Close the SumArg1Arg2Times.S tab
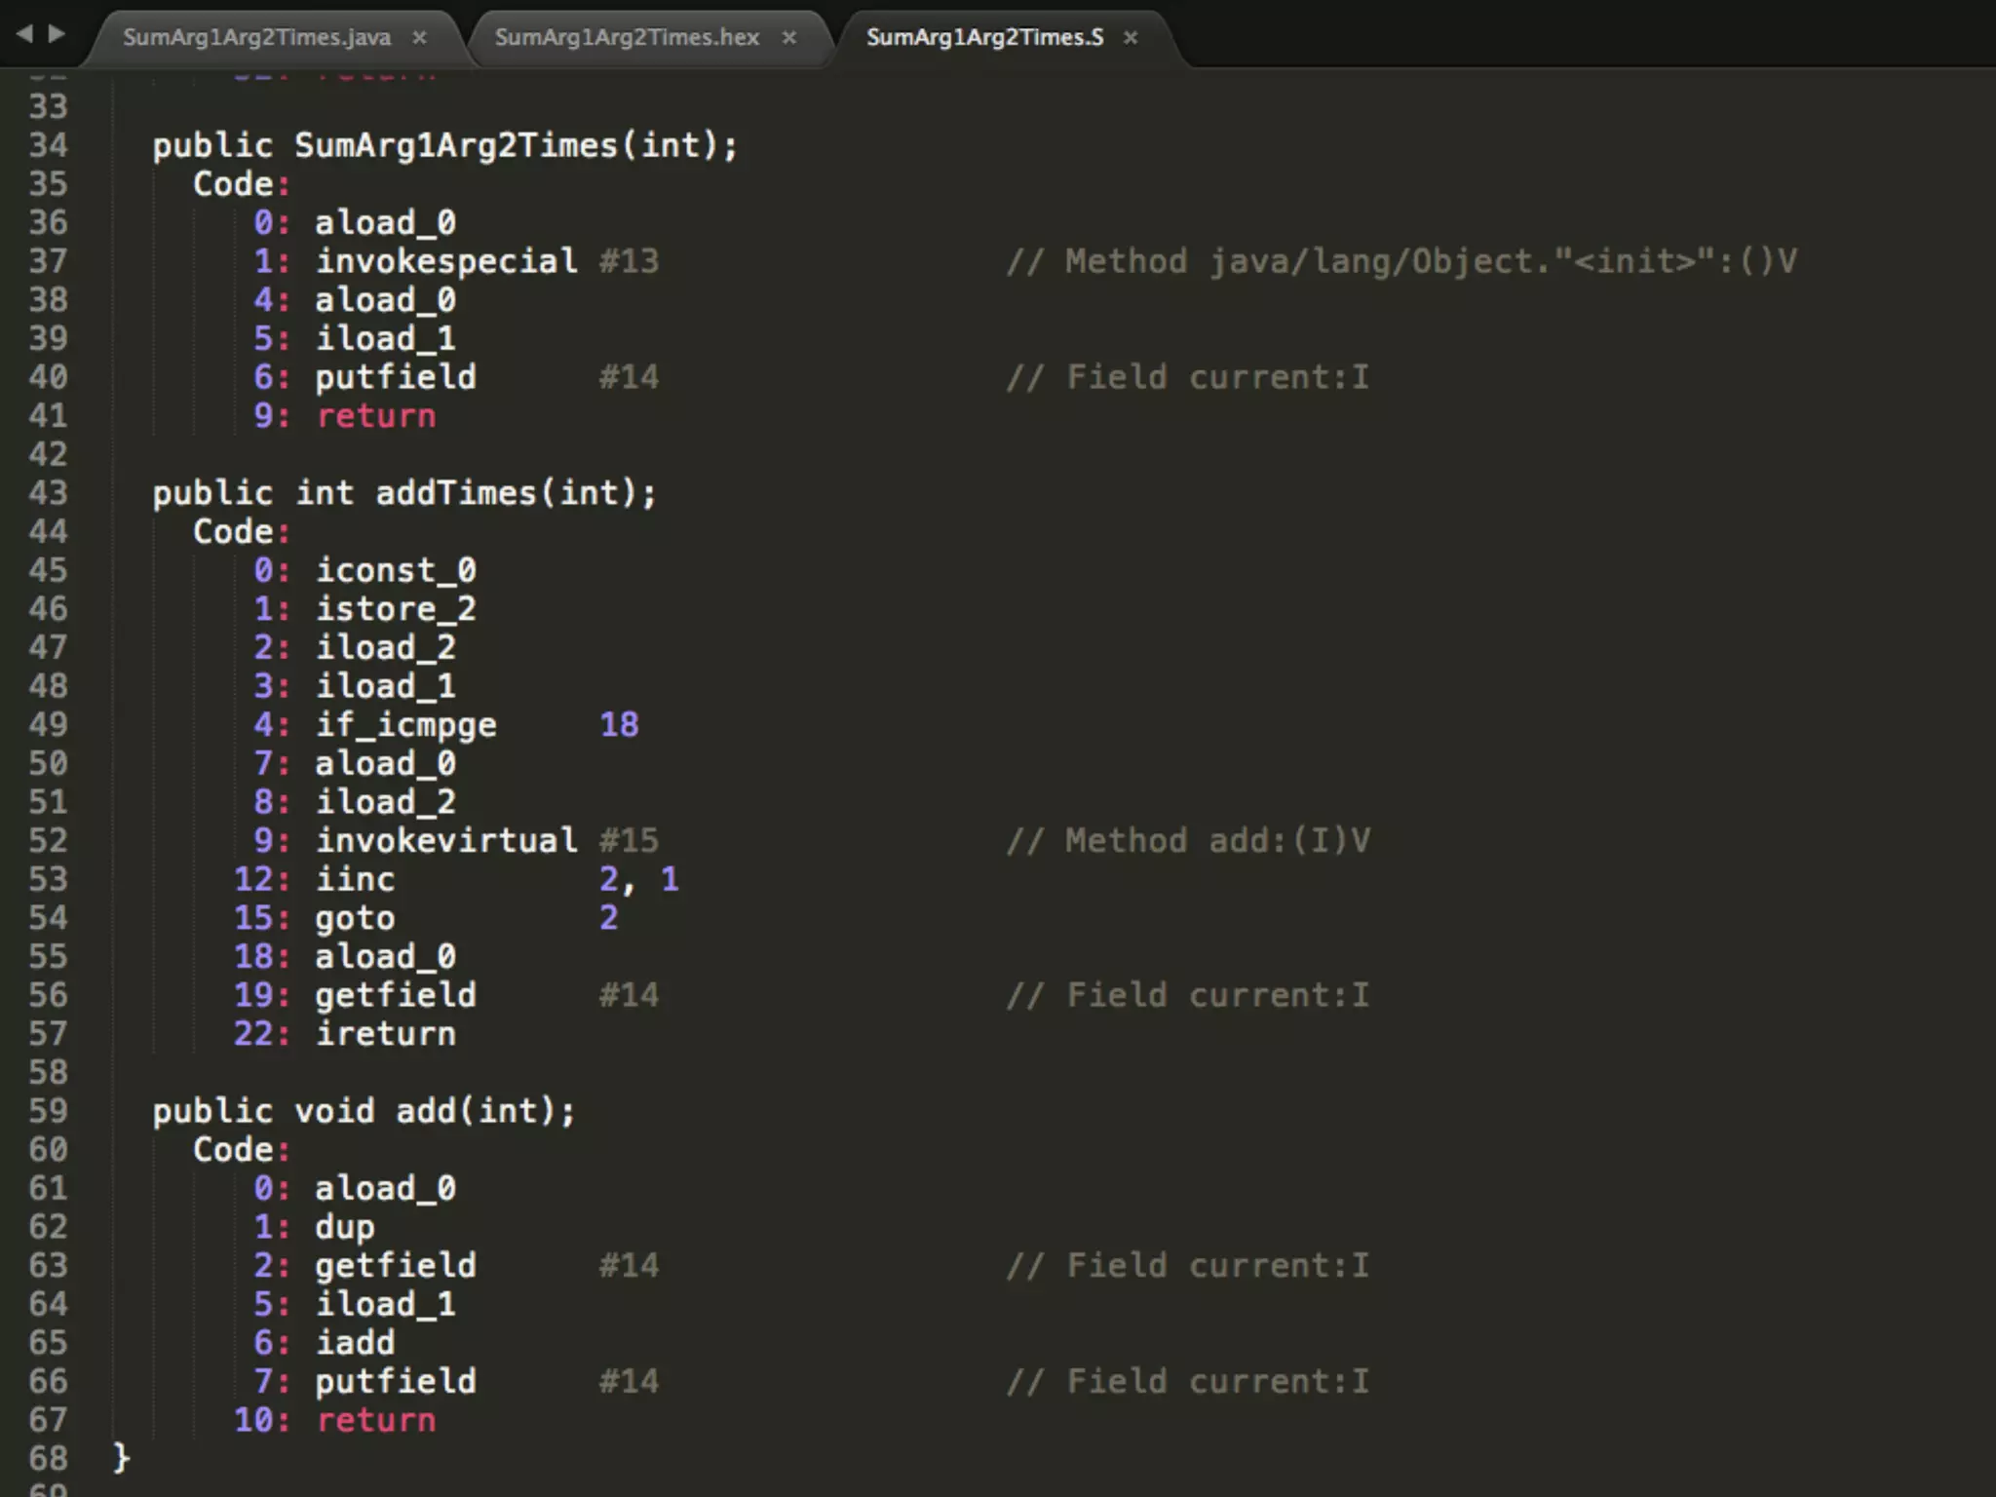Screen dimensions: 1996x1497 click(1131, 38)
